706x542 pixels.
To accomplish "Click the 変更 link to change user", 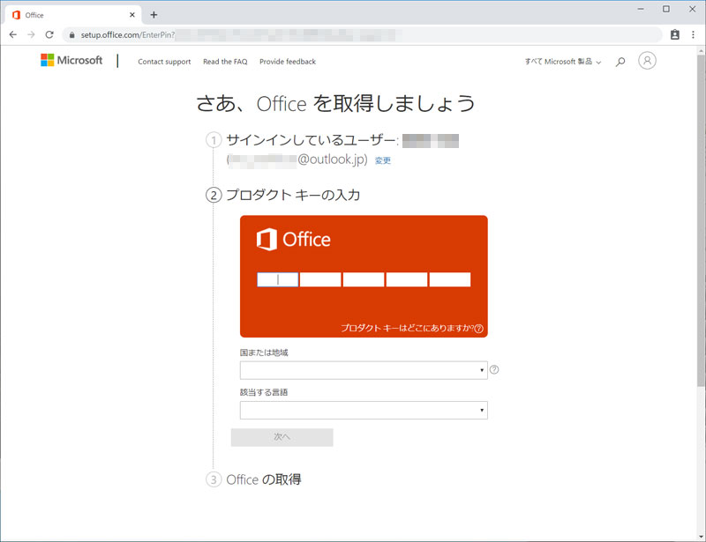I will coord(383,160).
